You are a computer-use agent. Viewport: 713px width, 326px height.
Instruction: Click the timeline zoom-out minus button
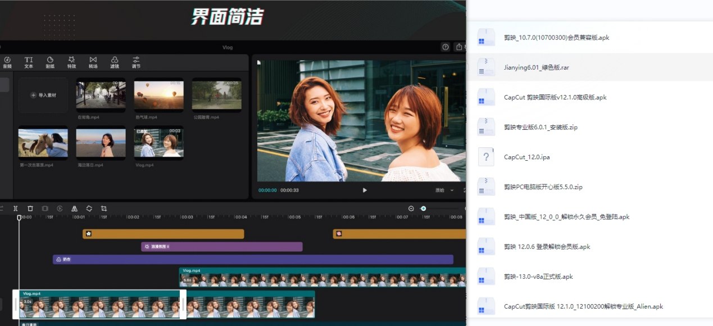(411, 209)
